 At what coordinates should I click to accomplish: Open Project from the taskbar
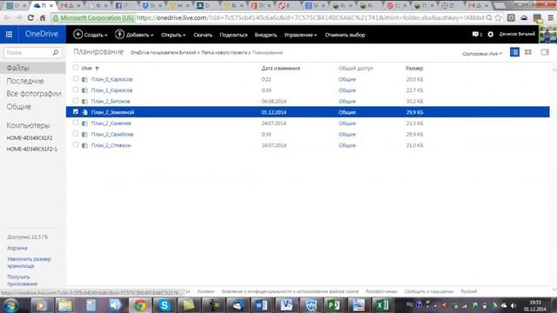tap(333, 305)
